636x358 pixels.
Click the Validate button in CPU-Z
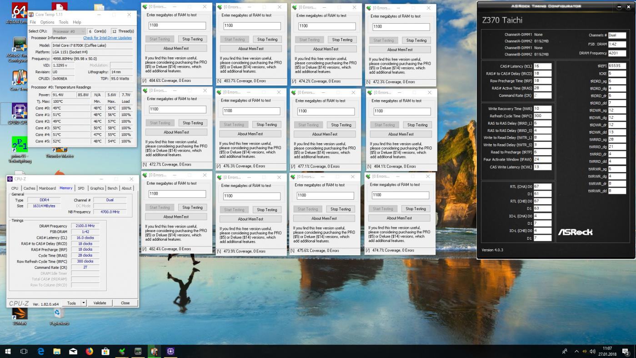coord(100,303)
